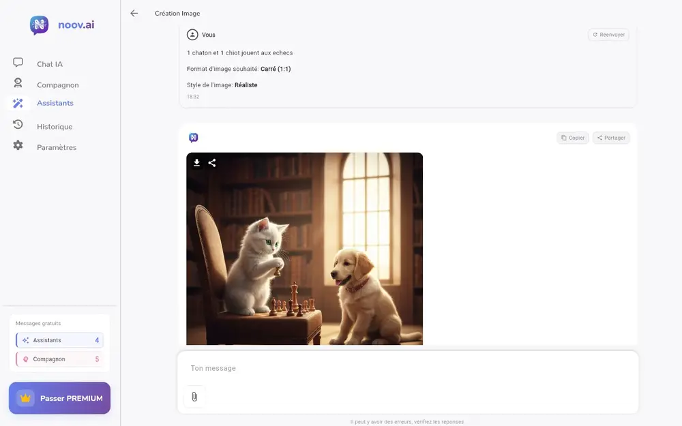682x426 pixels.
Task: Click the noov.ai brand name
Action: [76, 25]
